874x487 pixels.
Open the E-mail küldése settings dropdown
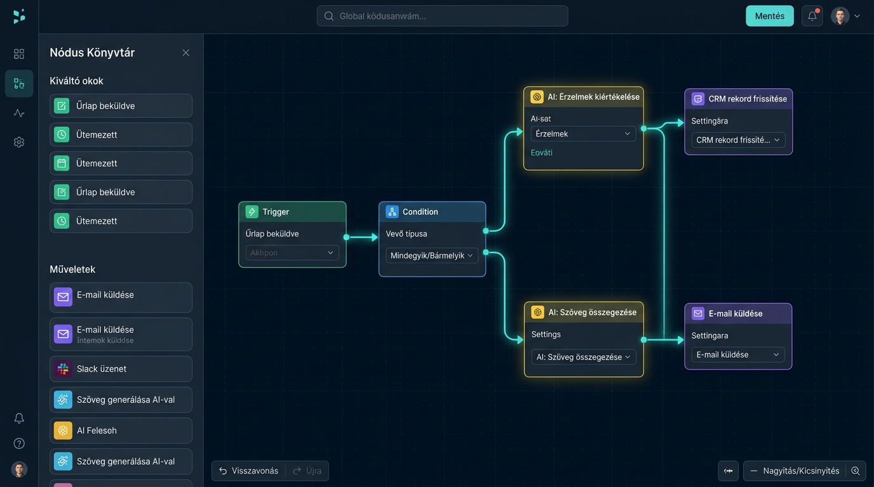738,354
